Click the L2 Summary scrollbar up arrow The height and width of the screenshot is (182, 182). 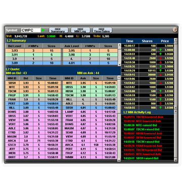point(119,45)
